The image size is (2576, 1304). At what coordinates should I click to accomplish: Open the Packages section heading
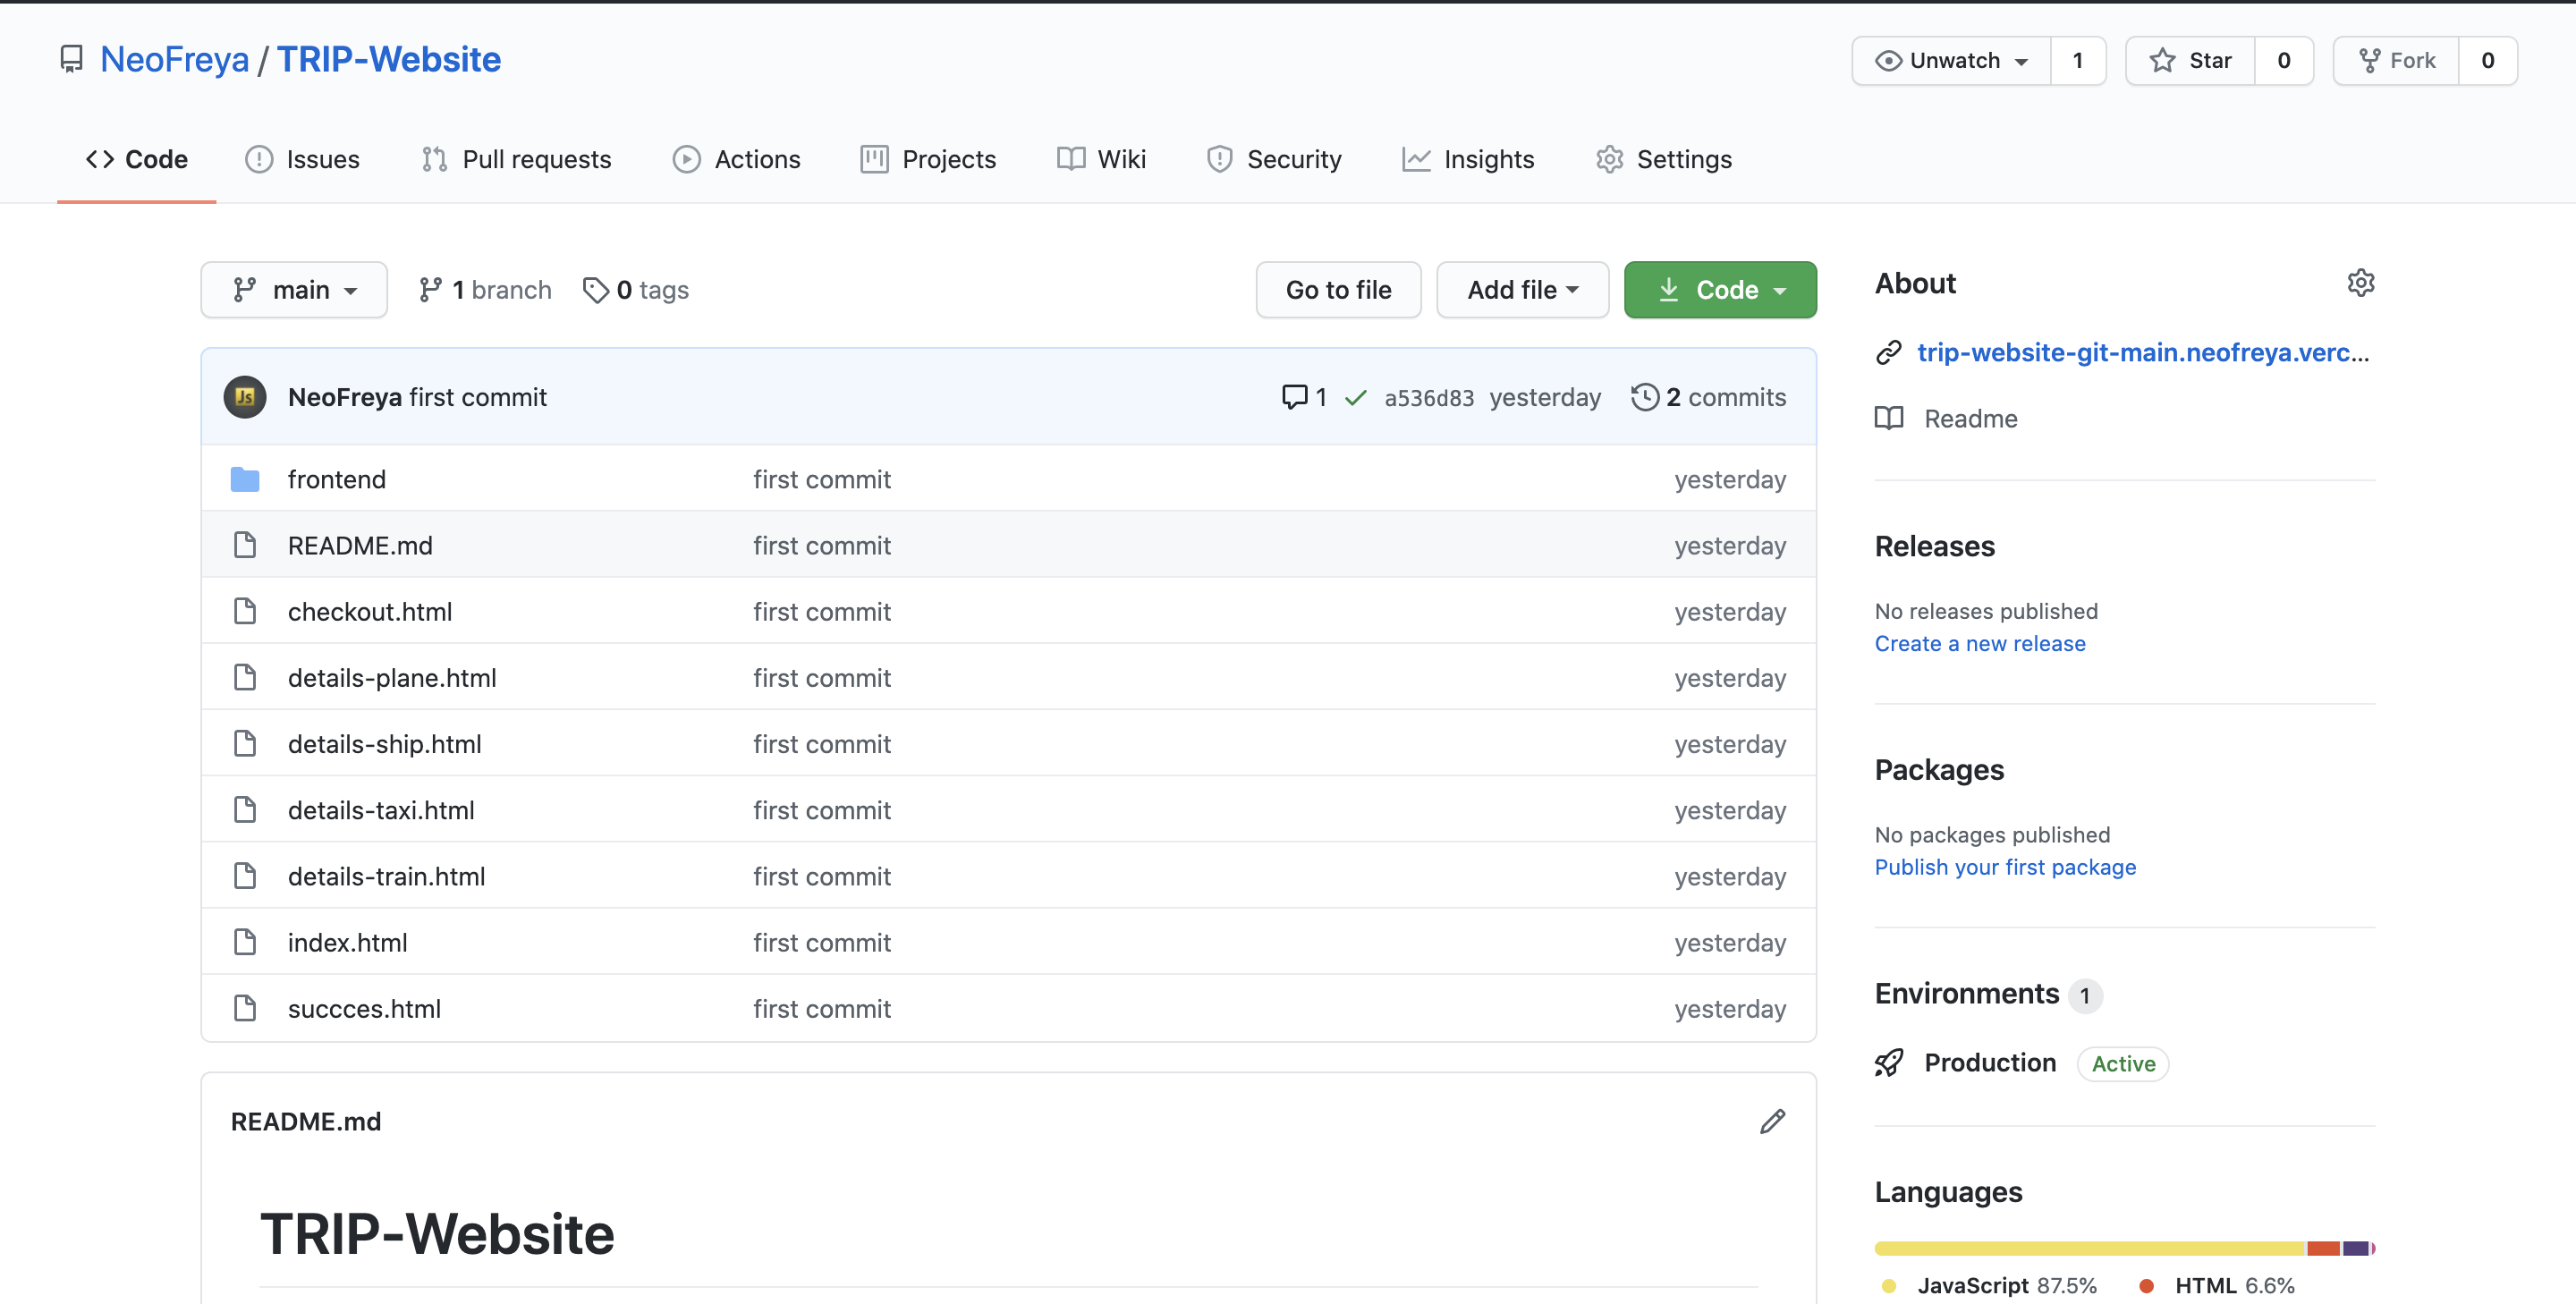pyautogui.click(x=1939, y=770)
